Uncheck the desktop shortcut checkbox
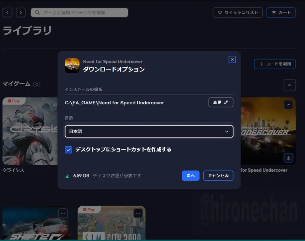The height and width of the screenshot is (241, 305). [x=69, y=150]
